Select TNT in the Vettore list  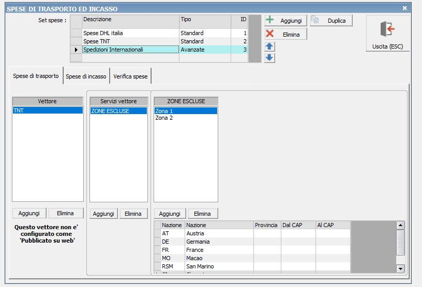point(48,110)
